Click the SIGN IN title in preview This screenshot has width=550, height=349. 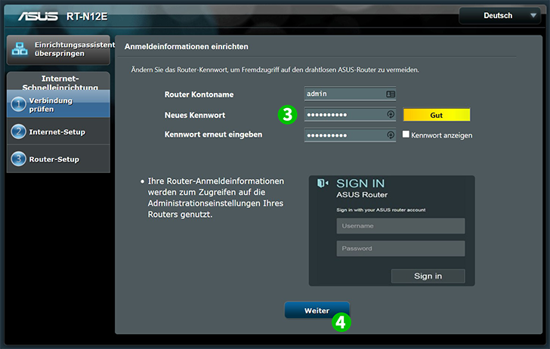[x=360, y=183]
